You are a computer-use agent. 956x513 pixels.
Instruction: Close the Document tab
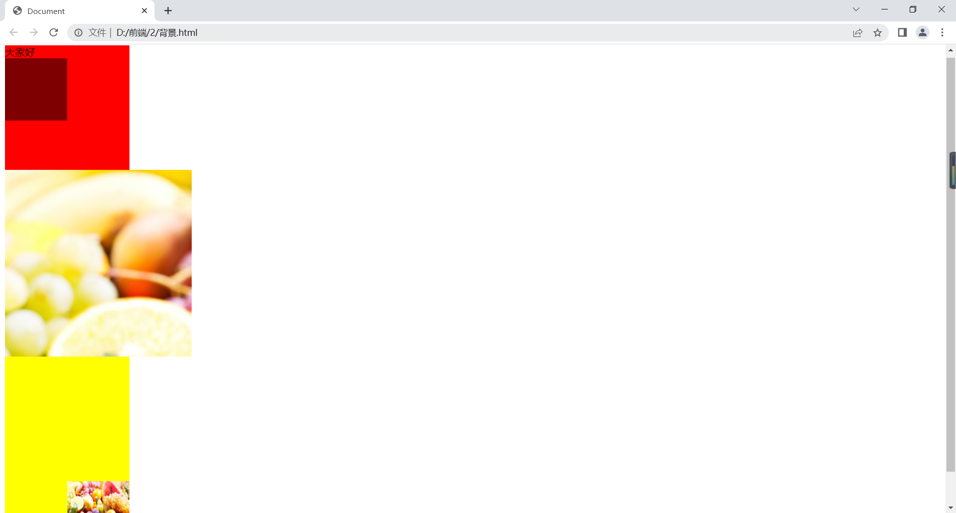(x=144, y=10)
